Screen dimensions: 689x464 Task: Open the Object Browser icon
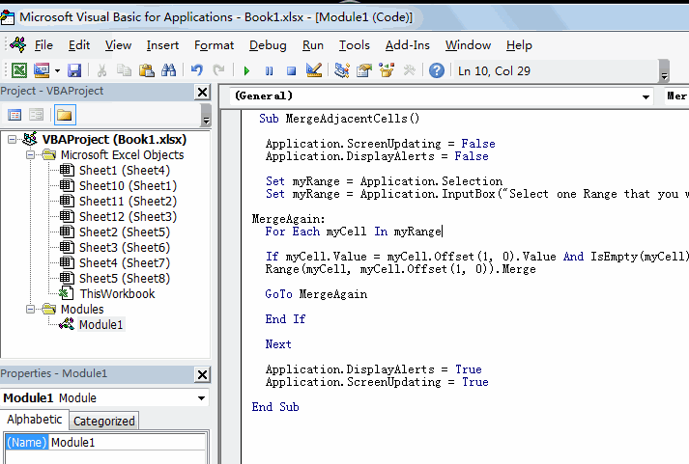(x=387, y=70)
